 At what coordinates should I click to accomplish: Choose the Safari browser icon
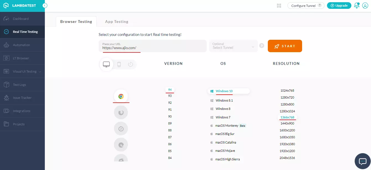coord(121,129)
